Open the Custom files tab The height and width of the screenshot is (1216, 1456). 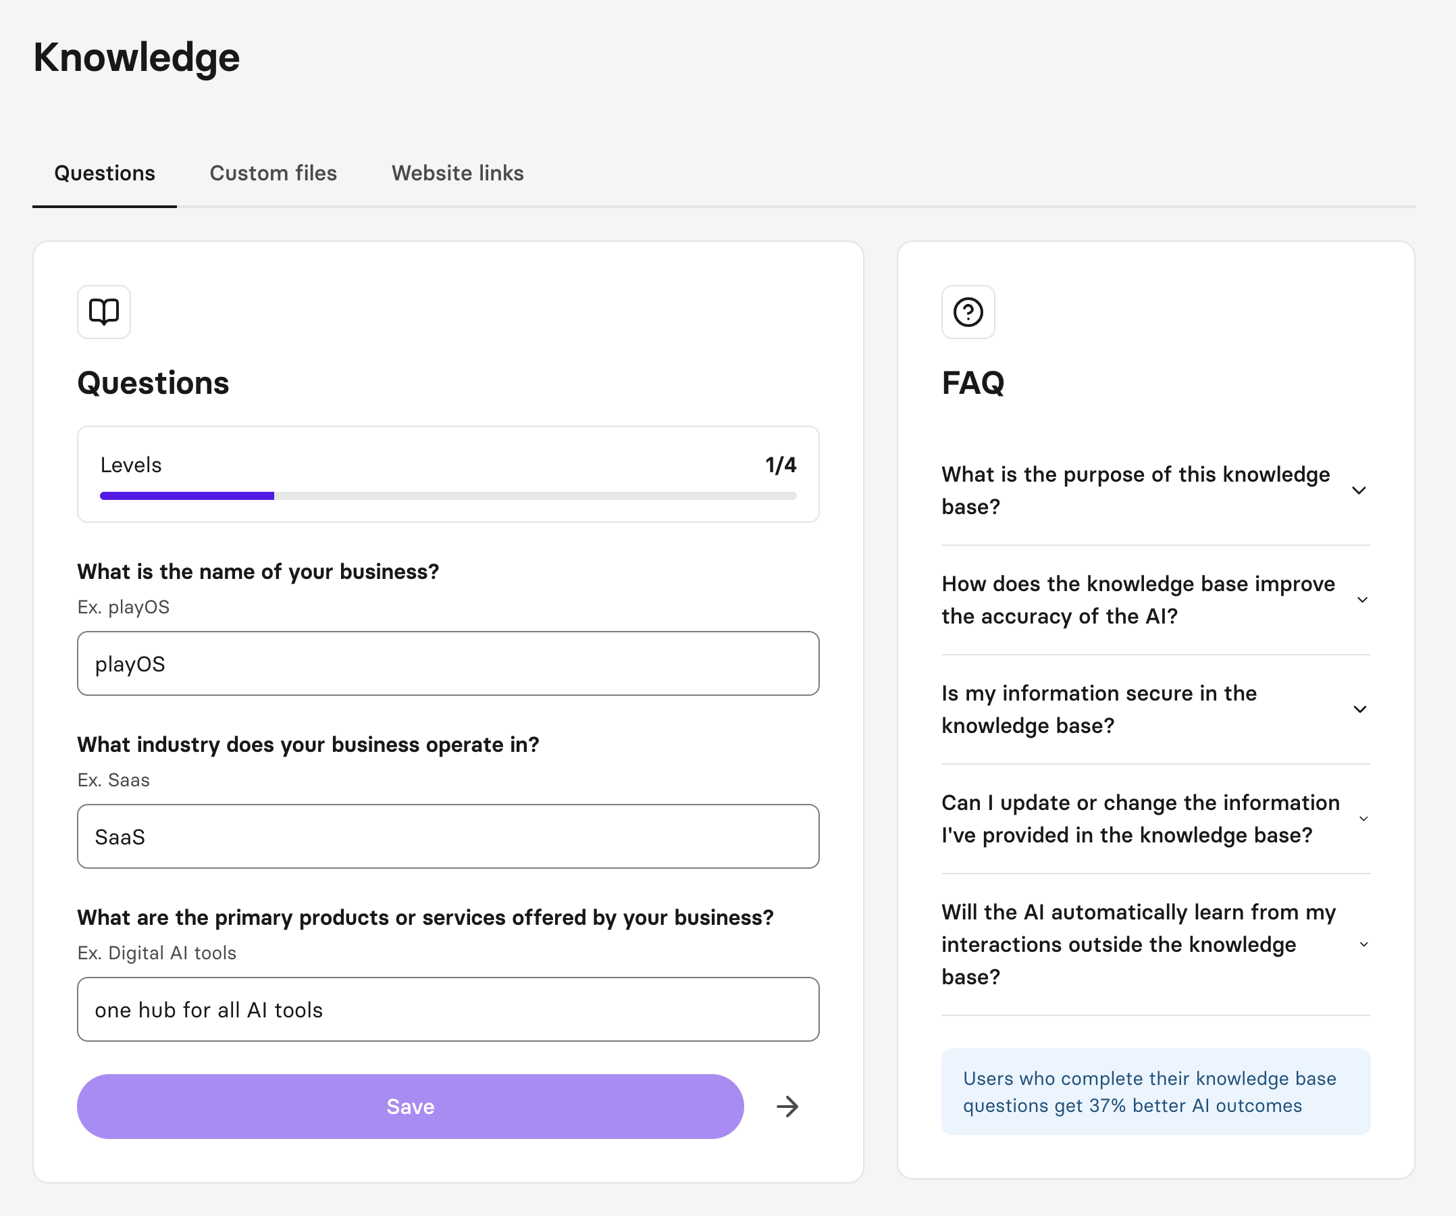coord(274,174)
